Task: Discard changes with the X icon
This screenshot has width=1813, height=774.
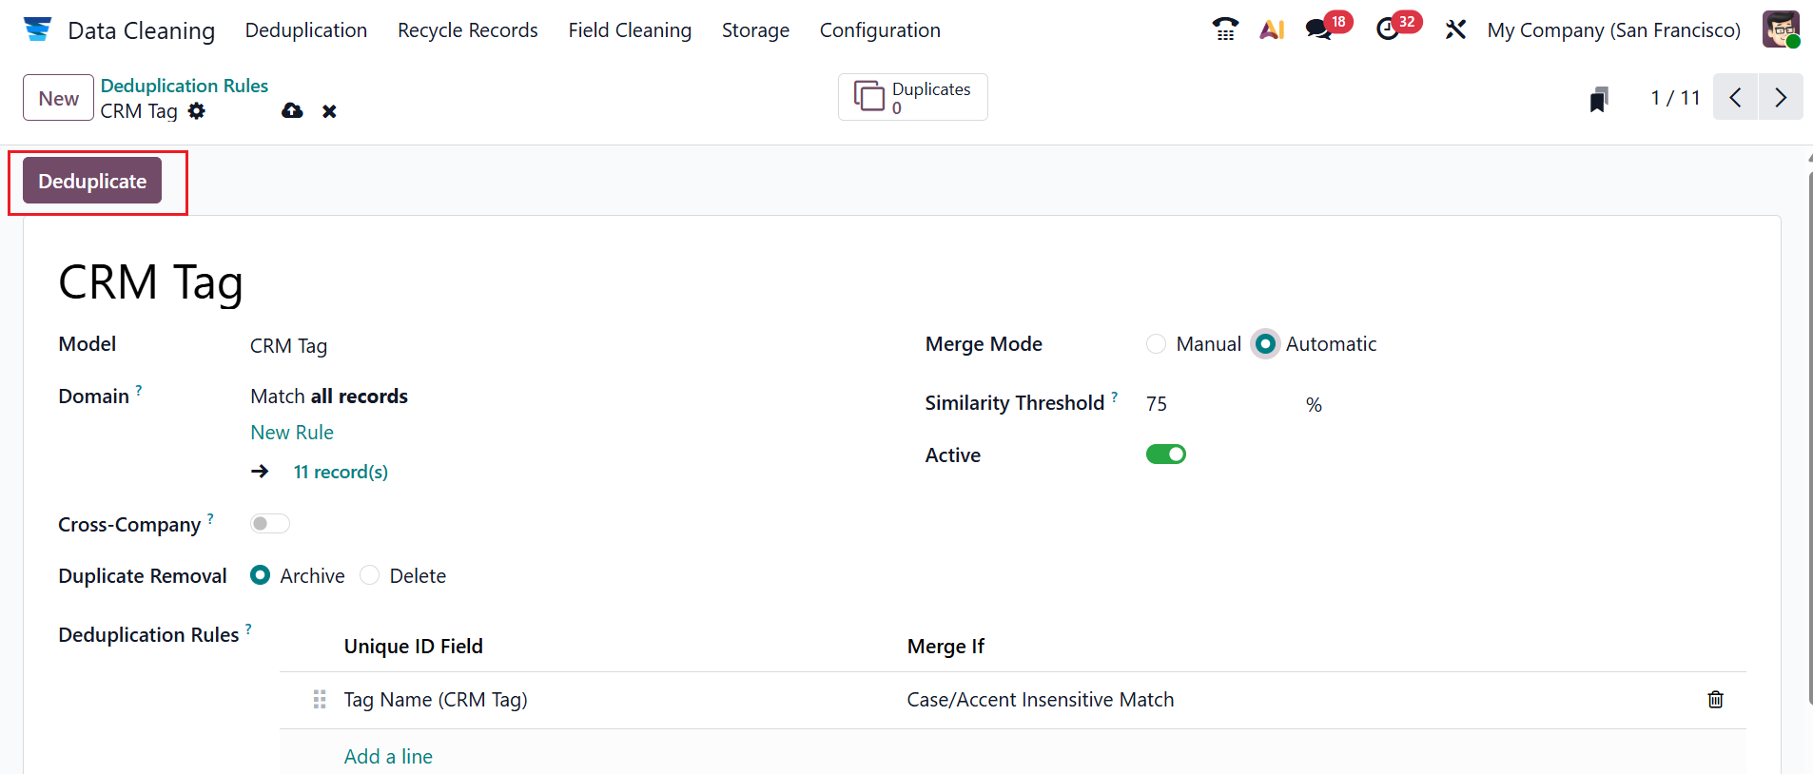Action: click(x=329, y=111)
